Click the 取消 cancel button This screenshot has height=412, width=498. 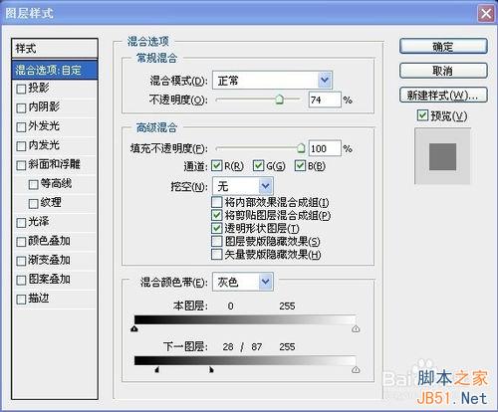[x=443, y=71]
